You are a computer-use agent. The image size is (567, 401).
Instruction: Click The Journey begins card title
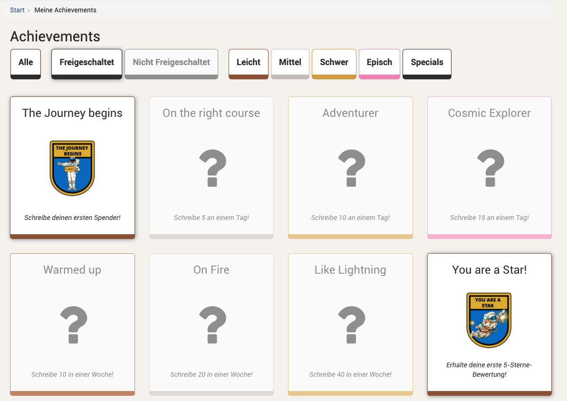[x=72, y=113]
